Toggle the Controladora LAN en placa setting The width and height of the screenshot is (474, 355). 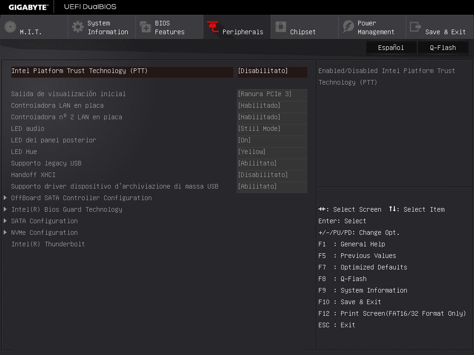(272, 106)
